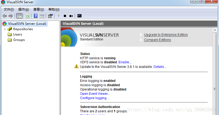Toggle the show/hide console tree icon

[x=19, y=16]
